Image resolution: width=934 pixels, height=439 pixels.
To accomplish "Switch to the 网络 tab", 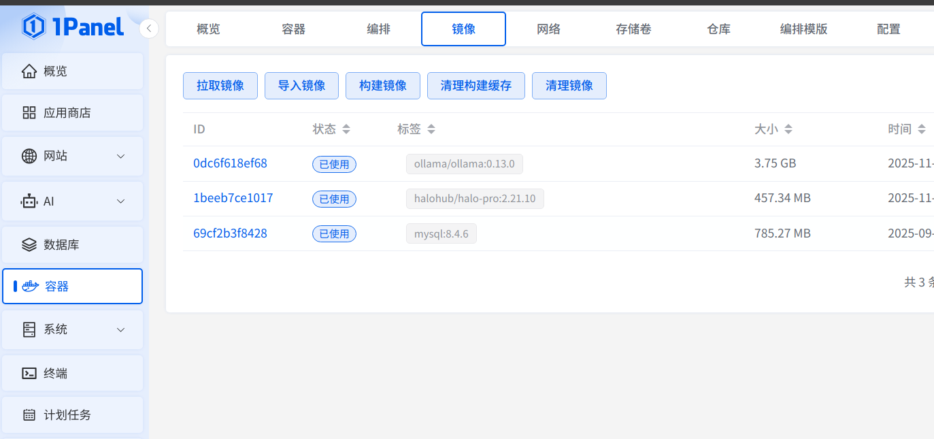I will (x=548, y=29).
